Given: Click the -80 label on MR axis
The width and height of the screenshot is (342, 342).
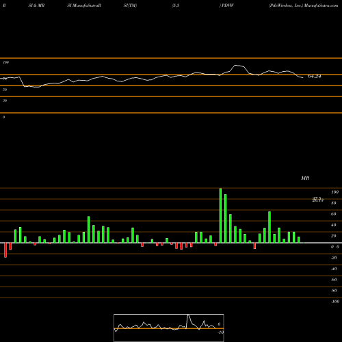Looking at the screenshot, I should [334, 291].
